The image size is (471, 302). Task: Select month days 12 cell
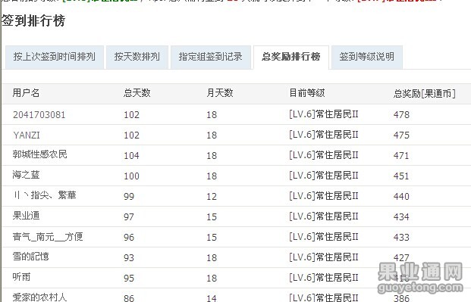pyautogui.click(x=212, y=197)
